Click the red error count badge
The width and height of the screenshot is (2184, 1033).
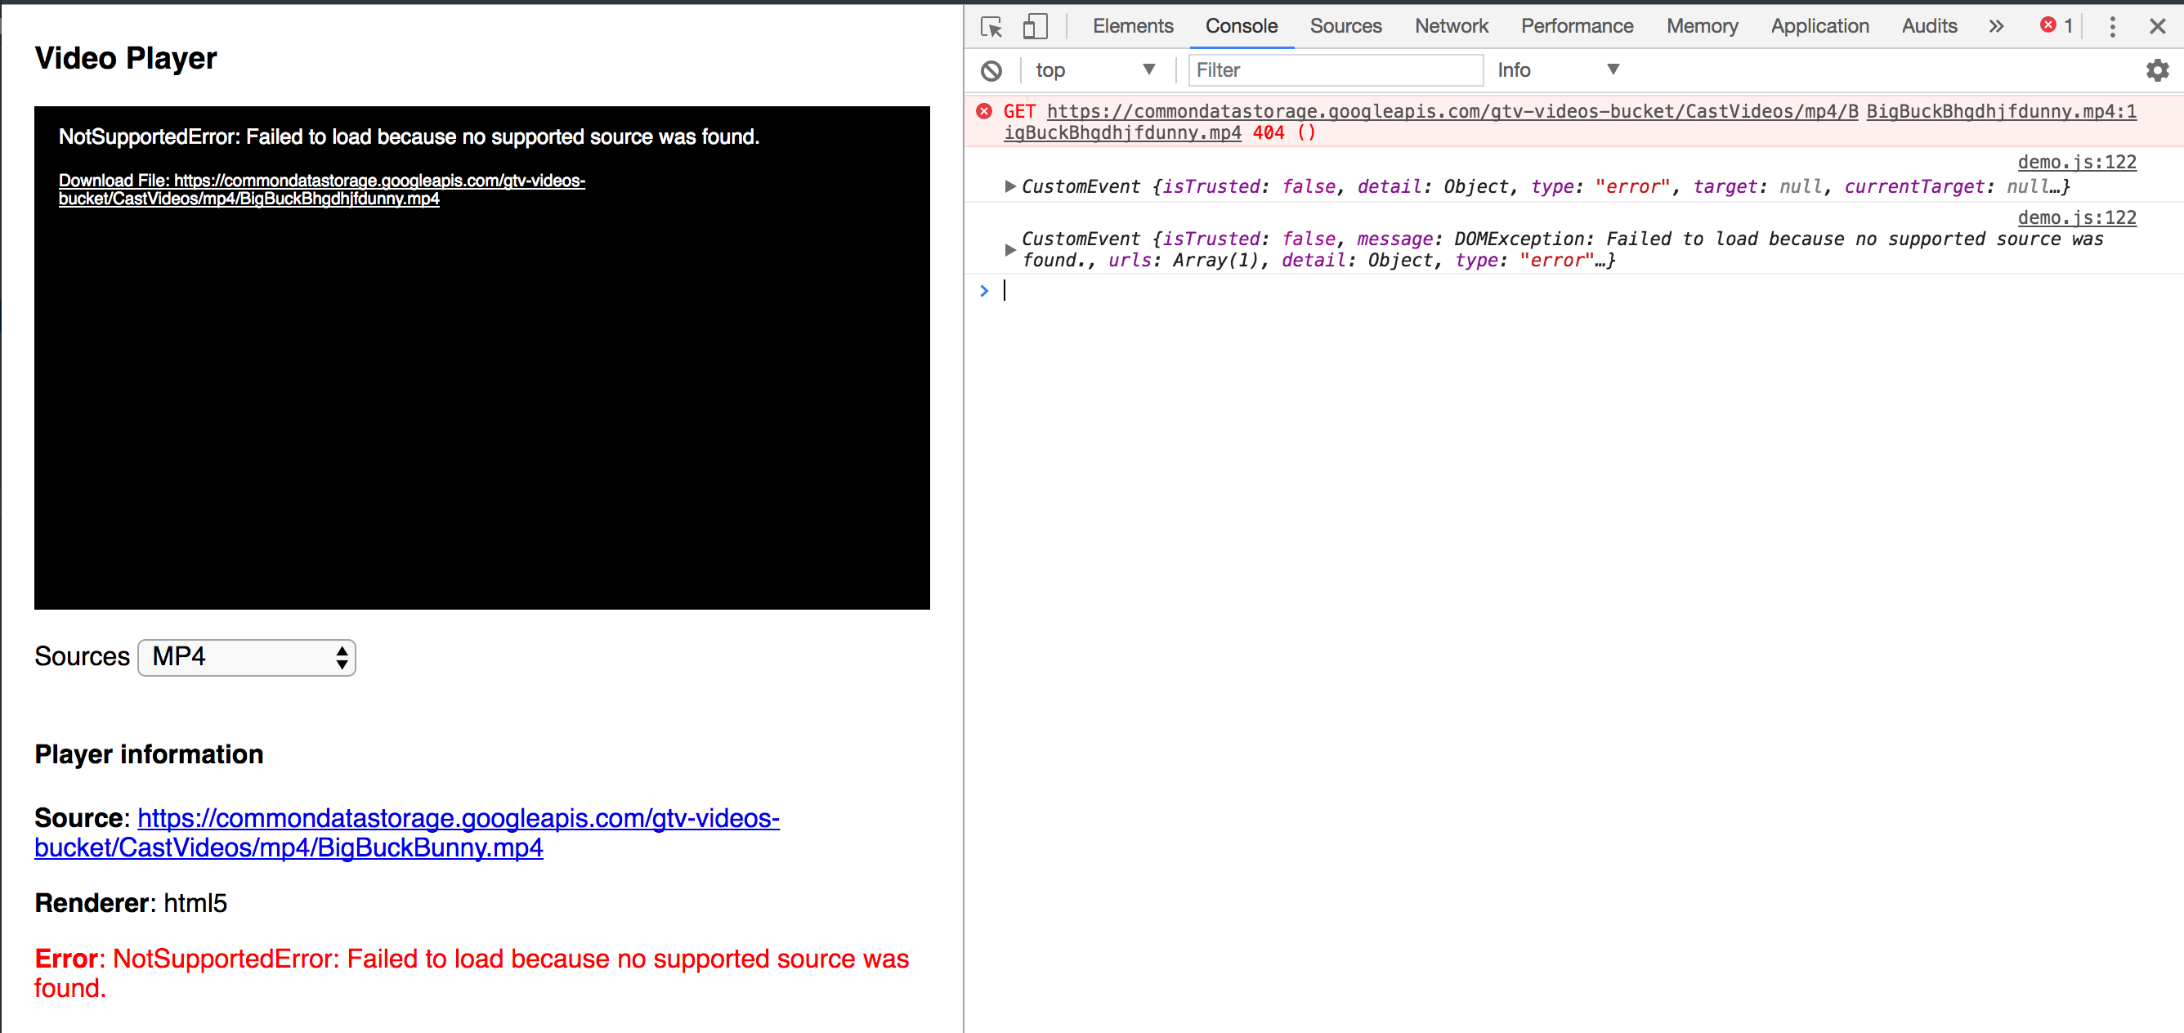[2055, 25]
